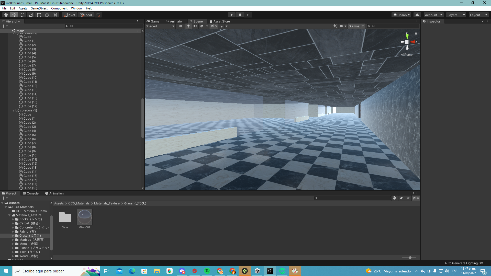Open the File menu

pyautogui.click(x=4, y=8)
